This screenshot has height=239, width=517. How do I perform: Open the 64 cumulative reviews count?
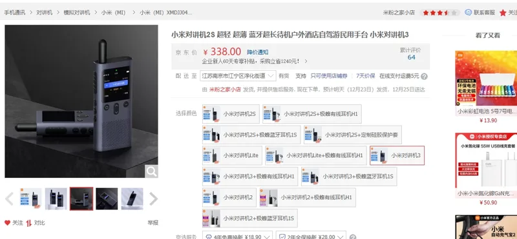[x=411, y=57]
